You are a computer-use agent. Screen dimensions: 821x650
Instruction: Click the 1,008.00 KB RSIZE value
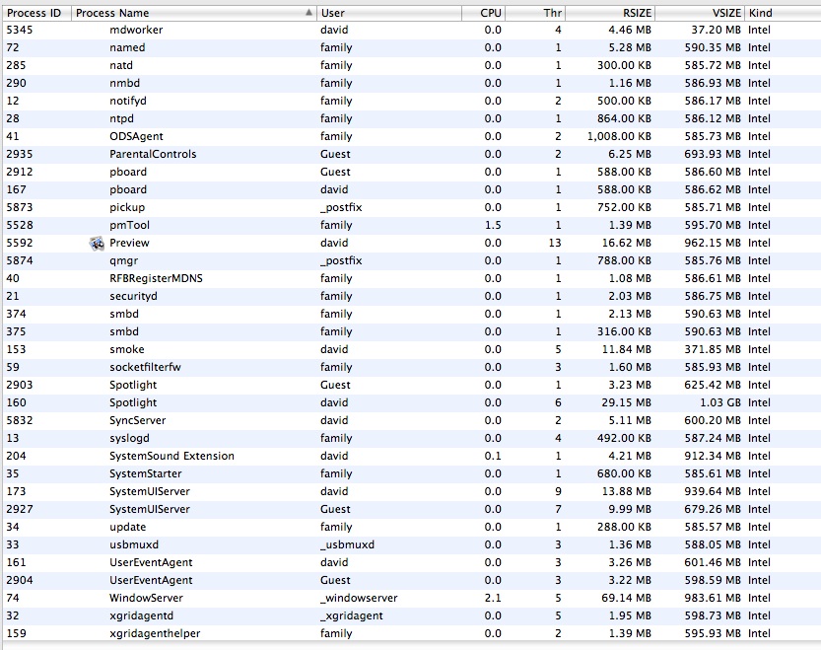[619, 136]
